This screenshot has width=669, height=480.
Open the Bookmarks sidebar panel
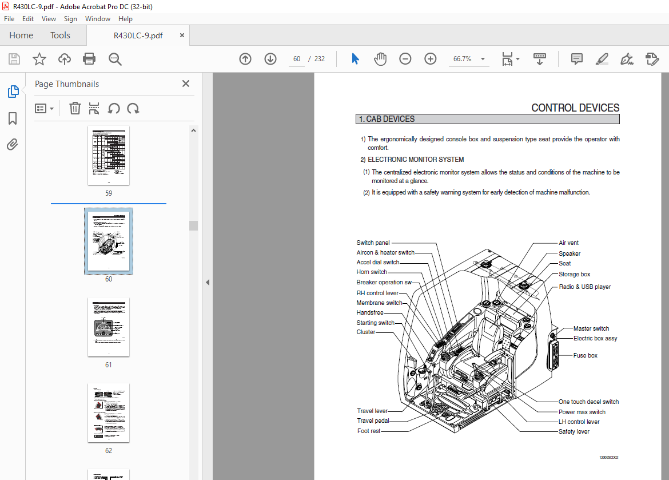click(x=13, y=118)
